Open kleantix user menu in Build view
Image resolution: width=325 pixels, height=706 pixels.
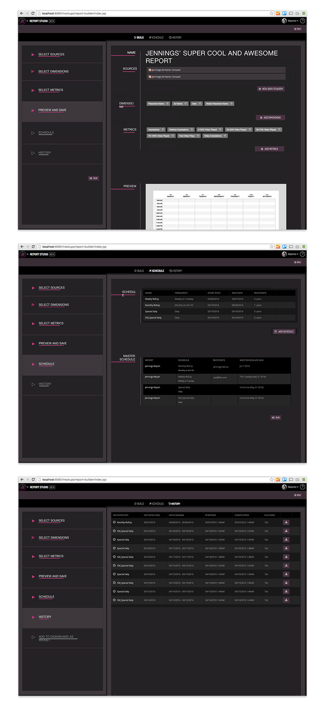pyautogui.click(x=290, y=21)
